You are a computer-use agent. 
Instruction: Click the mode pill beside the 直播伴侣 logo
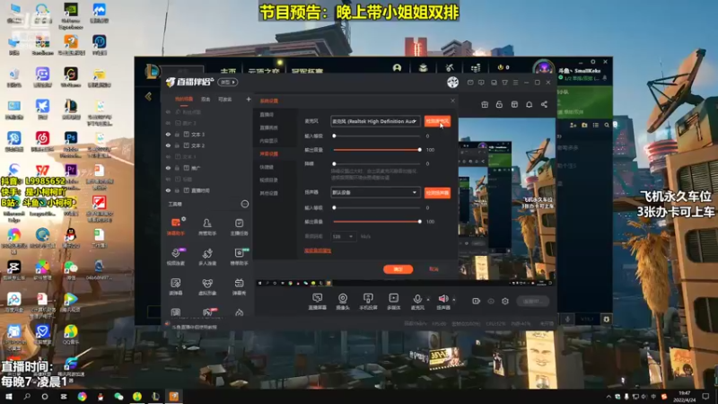(228, 82)
